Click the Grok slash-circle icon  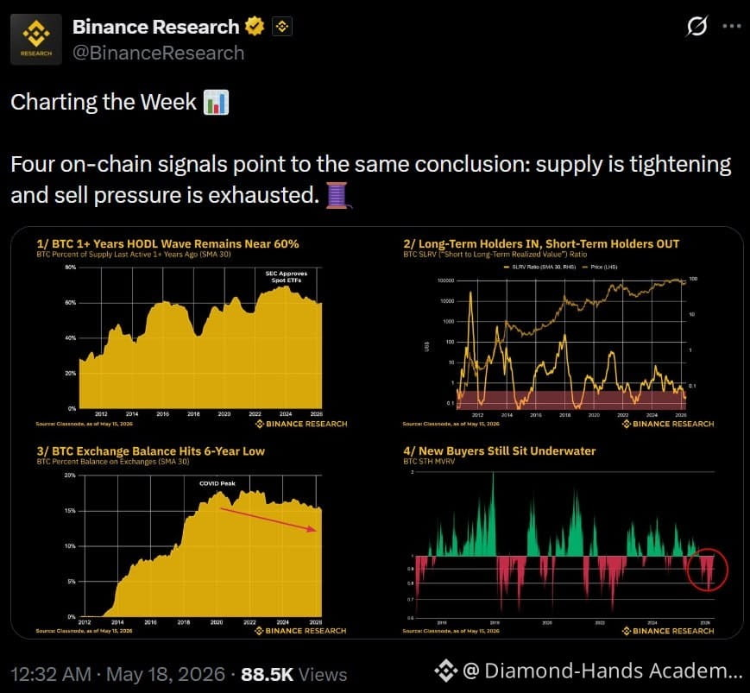[x=696, y=26]
